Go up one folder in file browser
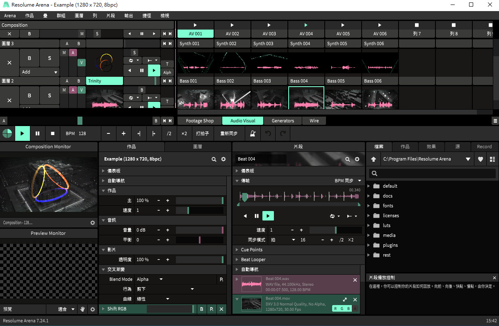This screenshot has height=326, width=499. coord(374,159)
